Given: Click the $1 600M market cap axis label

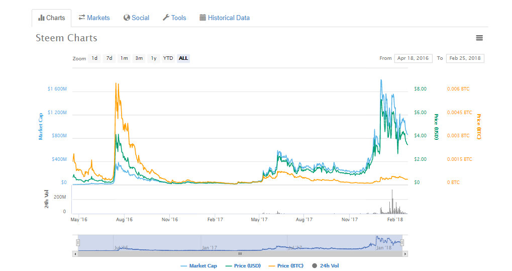Looking at the screenshot, I should [x=57, y=89].
